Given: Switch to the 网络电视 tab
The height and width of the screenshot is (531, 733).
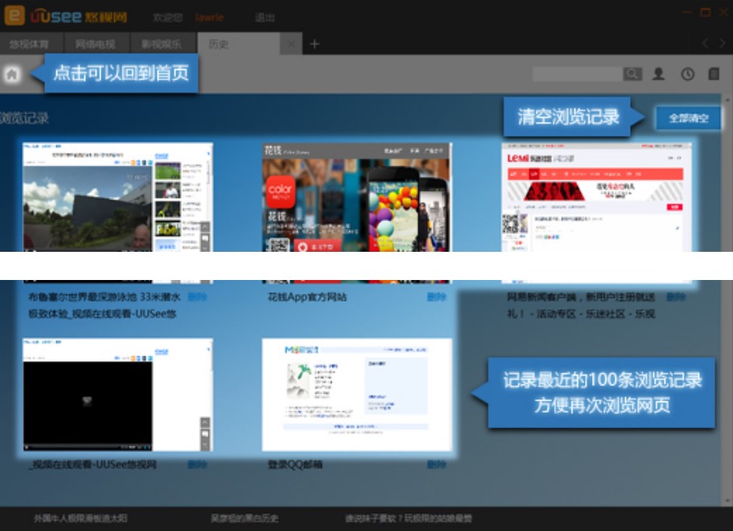Looking at the screenshot, I should click(x=96, y=44).
